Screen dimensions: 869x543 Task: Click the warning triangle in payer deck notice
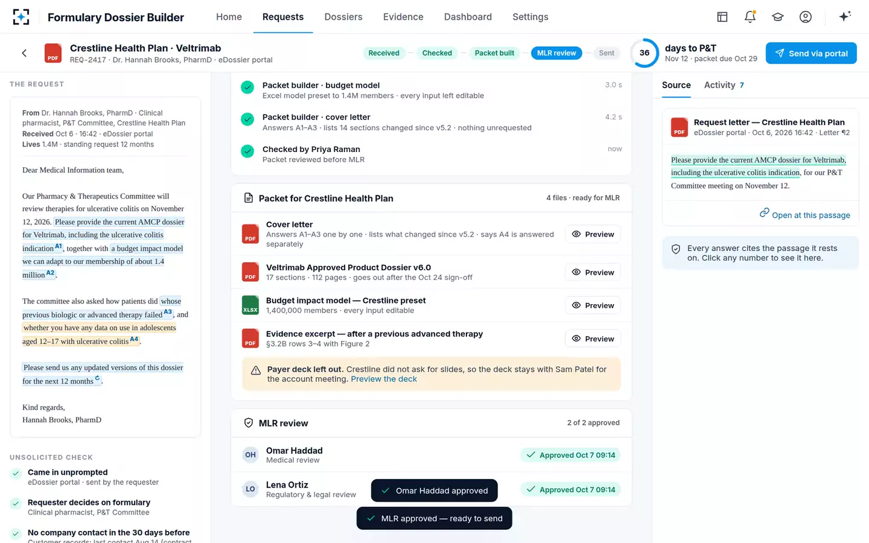click(x=256, y=370)
